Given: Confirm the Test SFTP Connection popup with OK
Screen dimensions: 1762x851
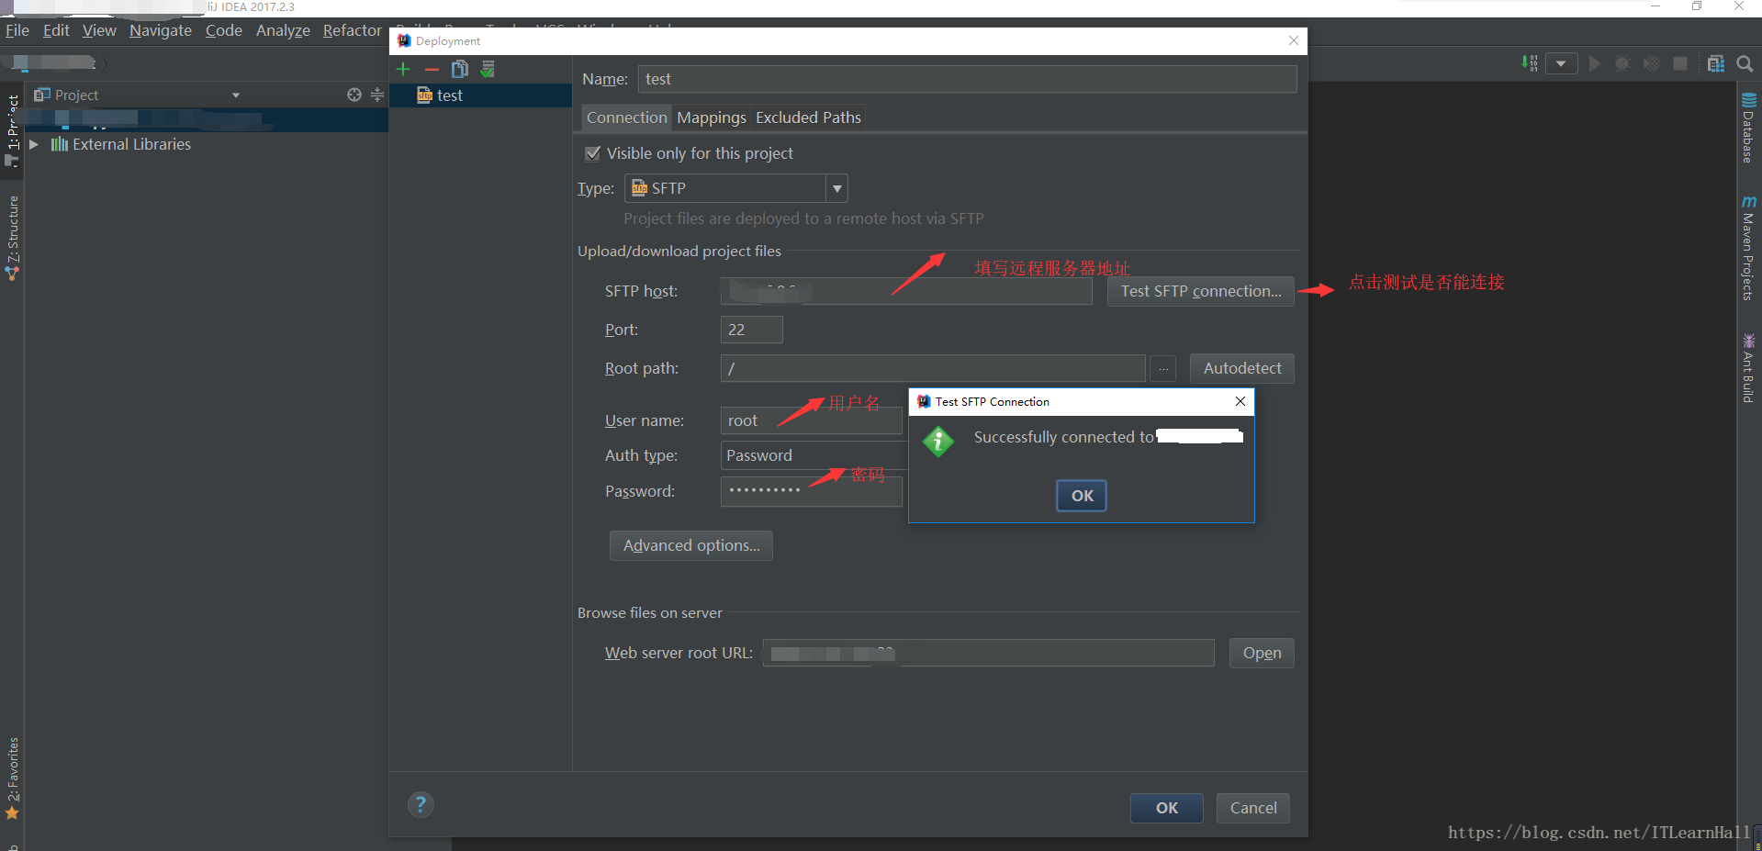Looking at the screenshot, I should (x=1082, y=496).
